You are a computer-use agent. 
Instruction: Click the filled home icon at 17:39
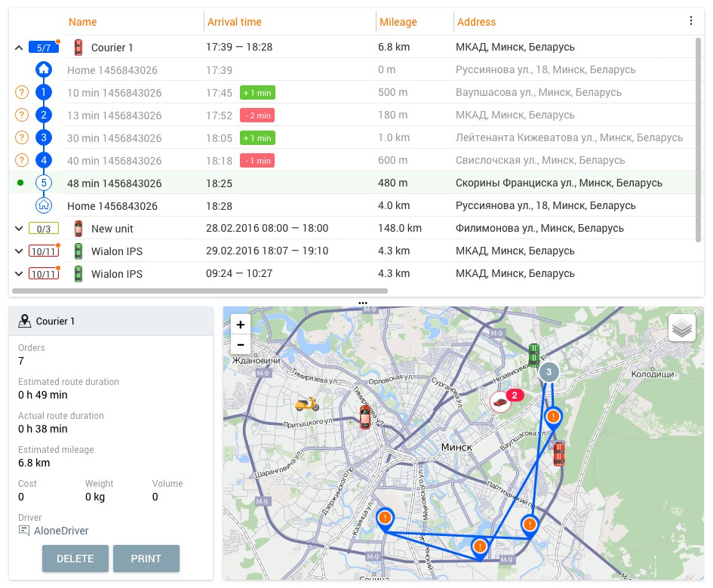tap(44, 69)
